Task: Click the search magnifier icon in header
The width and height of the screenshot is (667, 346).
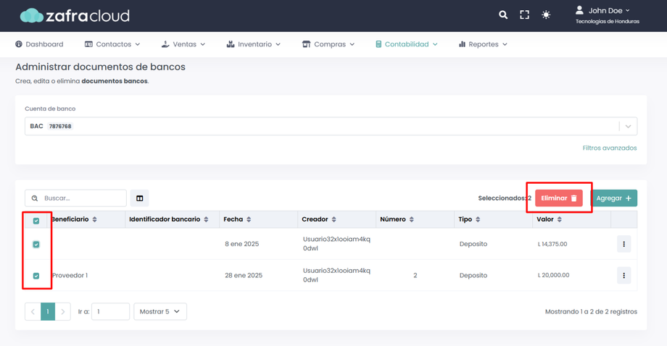Action: click(x=503, y=14)
